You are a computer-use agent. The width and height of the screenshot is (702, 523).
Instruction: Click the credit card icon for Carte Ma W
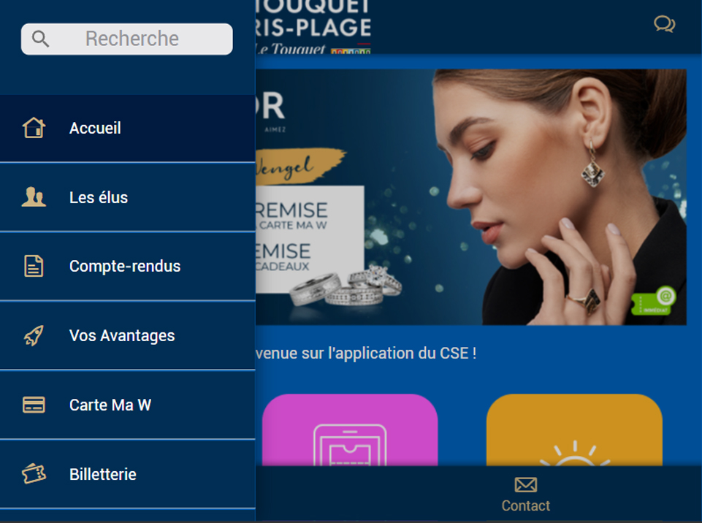[34, 405]
